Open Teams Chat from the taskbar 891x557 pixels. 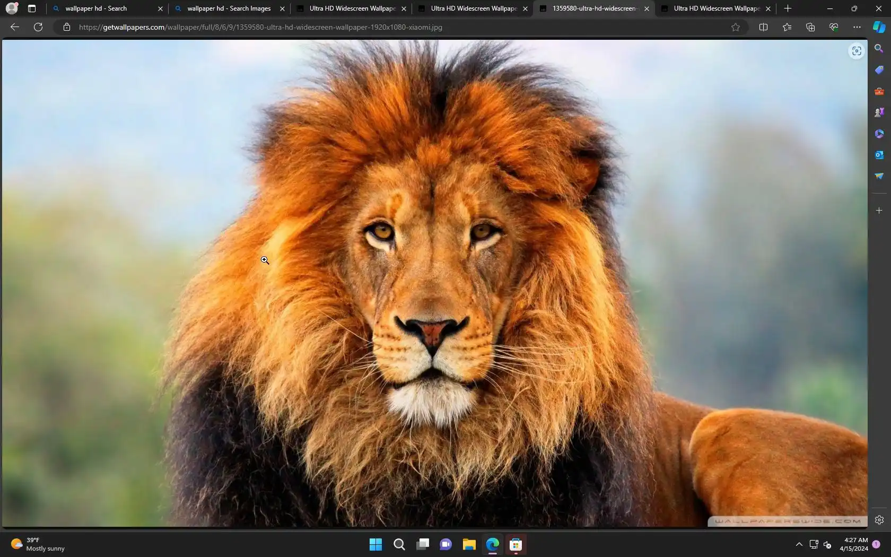[445, 544]
